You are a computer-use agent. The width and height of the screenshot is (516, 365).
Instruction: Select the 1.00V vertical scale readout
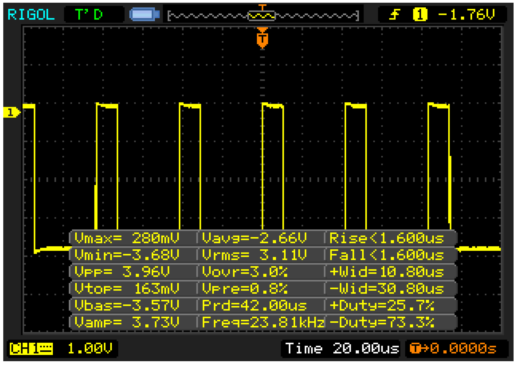click(x=90, y=348)
